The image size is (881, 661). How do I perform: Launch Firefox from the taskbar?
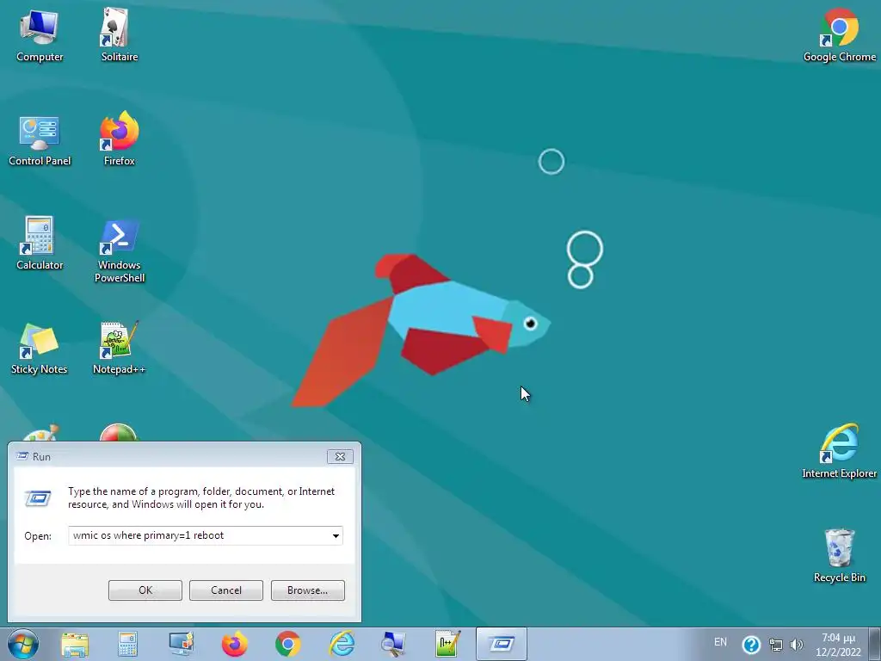click(234, 644)
